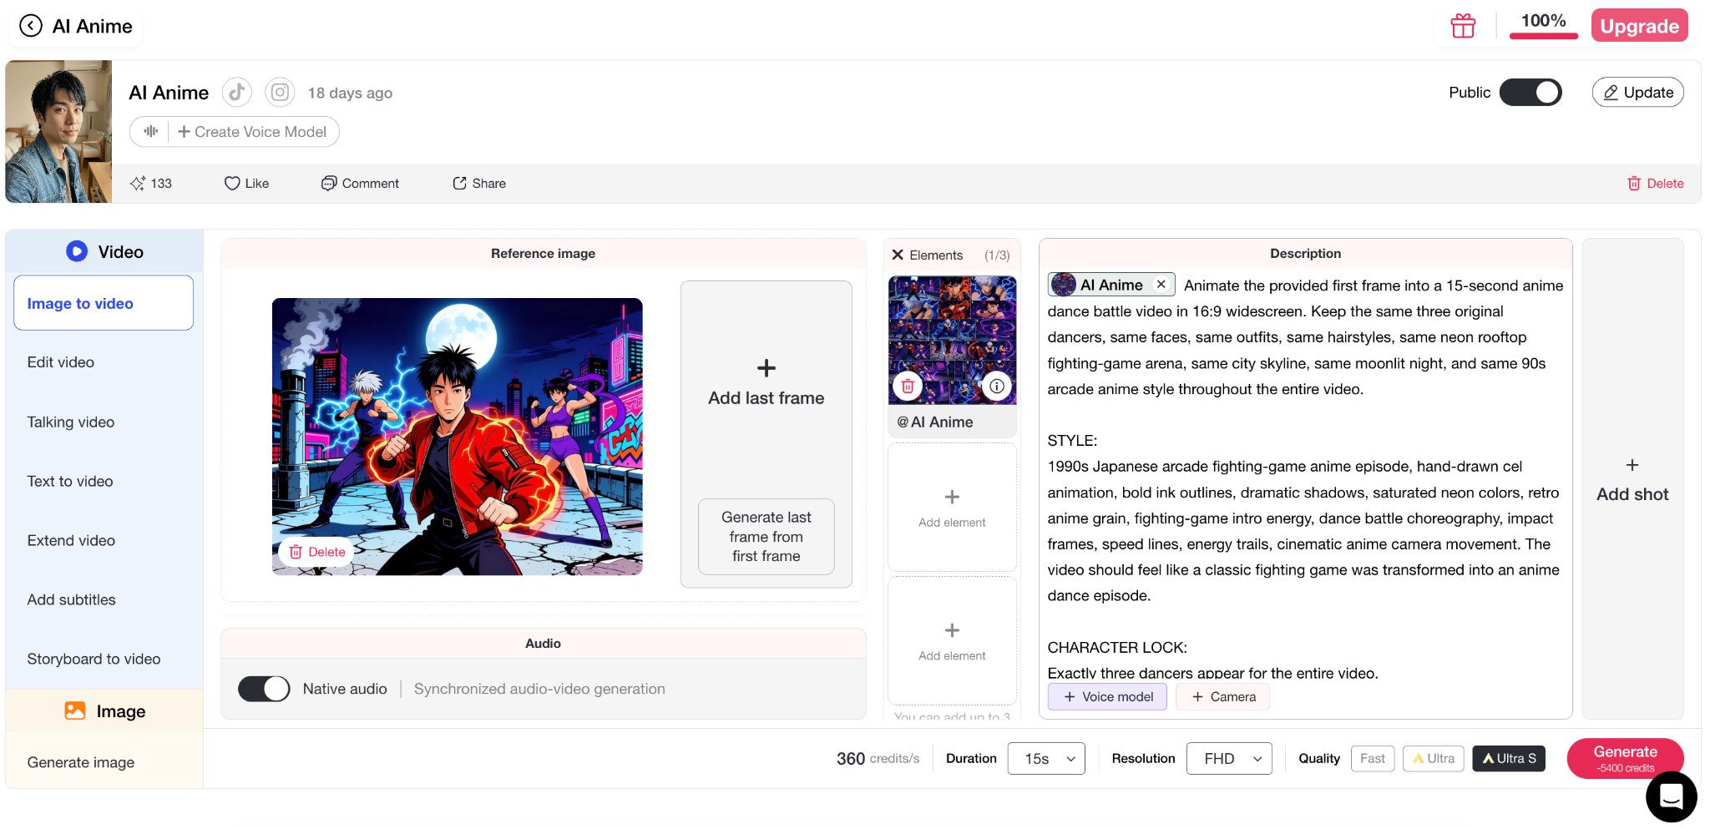The width and height of the screenshot is (1710, 829).
Task: Toggle the Public visibility switch
Action: coord(1530,92)
